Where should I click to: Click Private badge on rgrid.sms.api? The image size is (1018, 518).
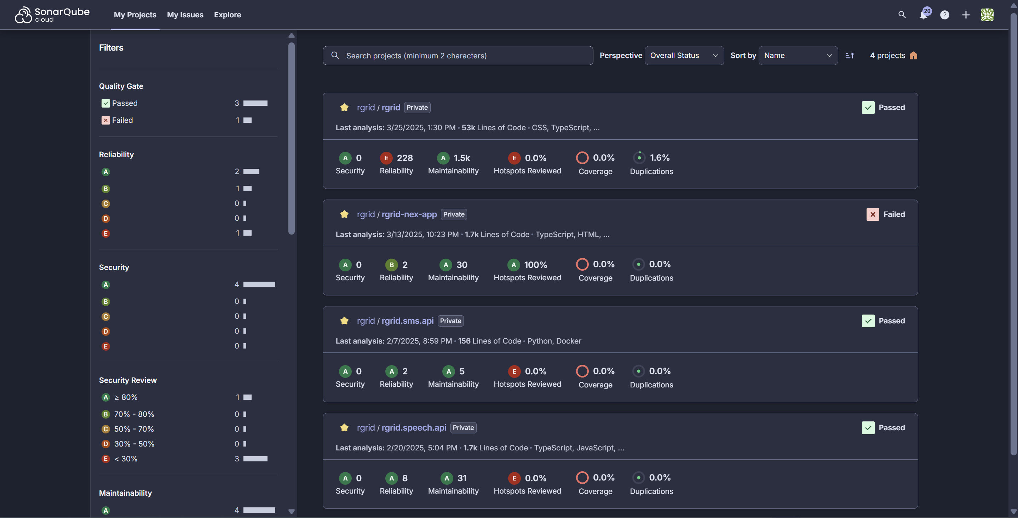450,321
